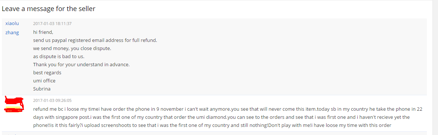Click the "zhang" seller name link
Screen dimensions: 438x135
[12, 32]
